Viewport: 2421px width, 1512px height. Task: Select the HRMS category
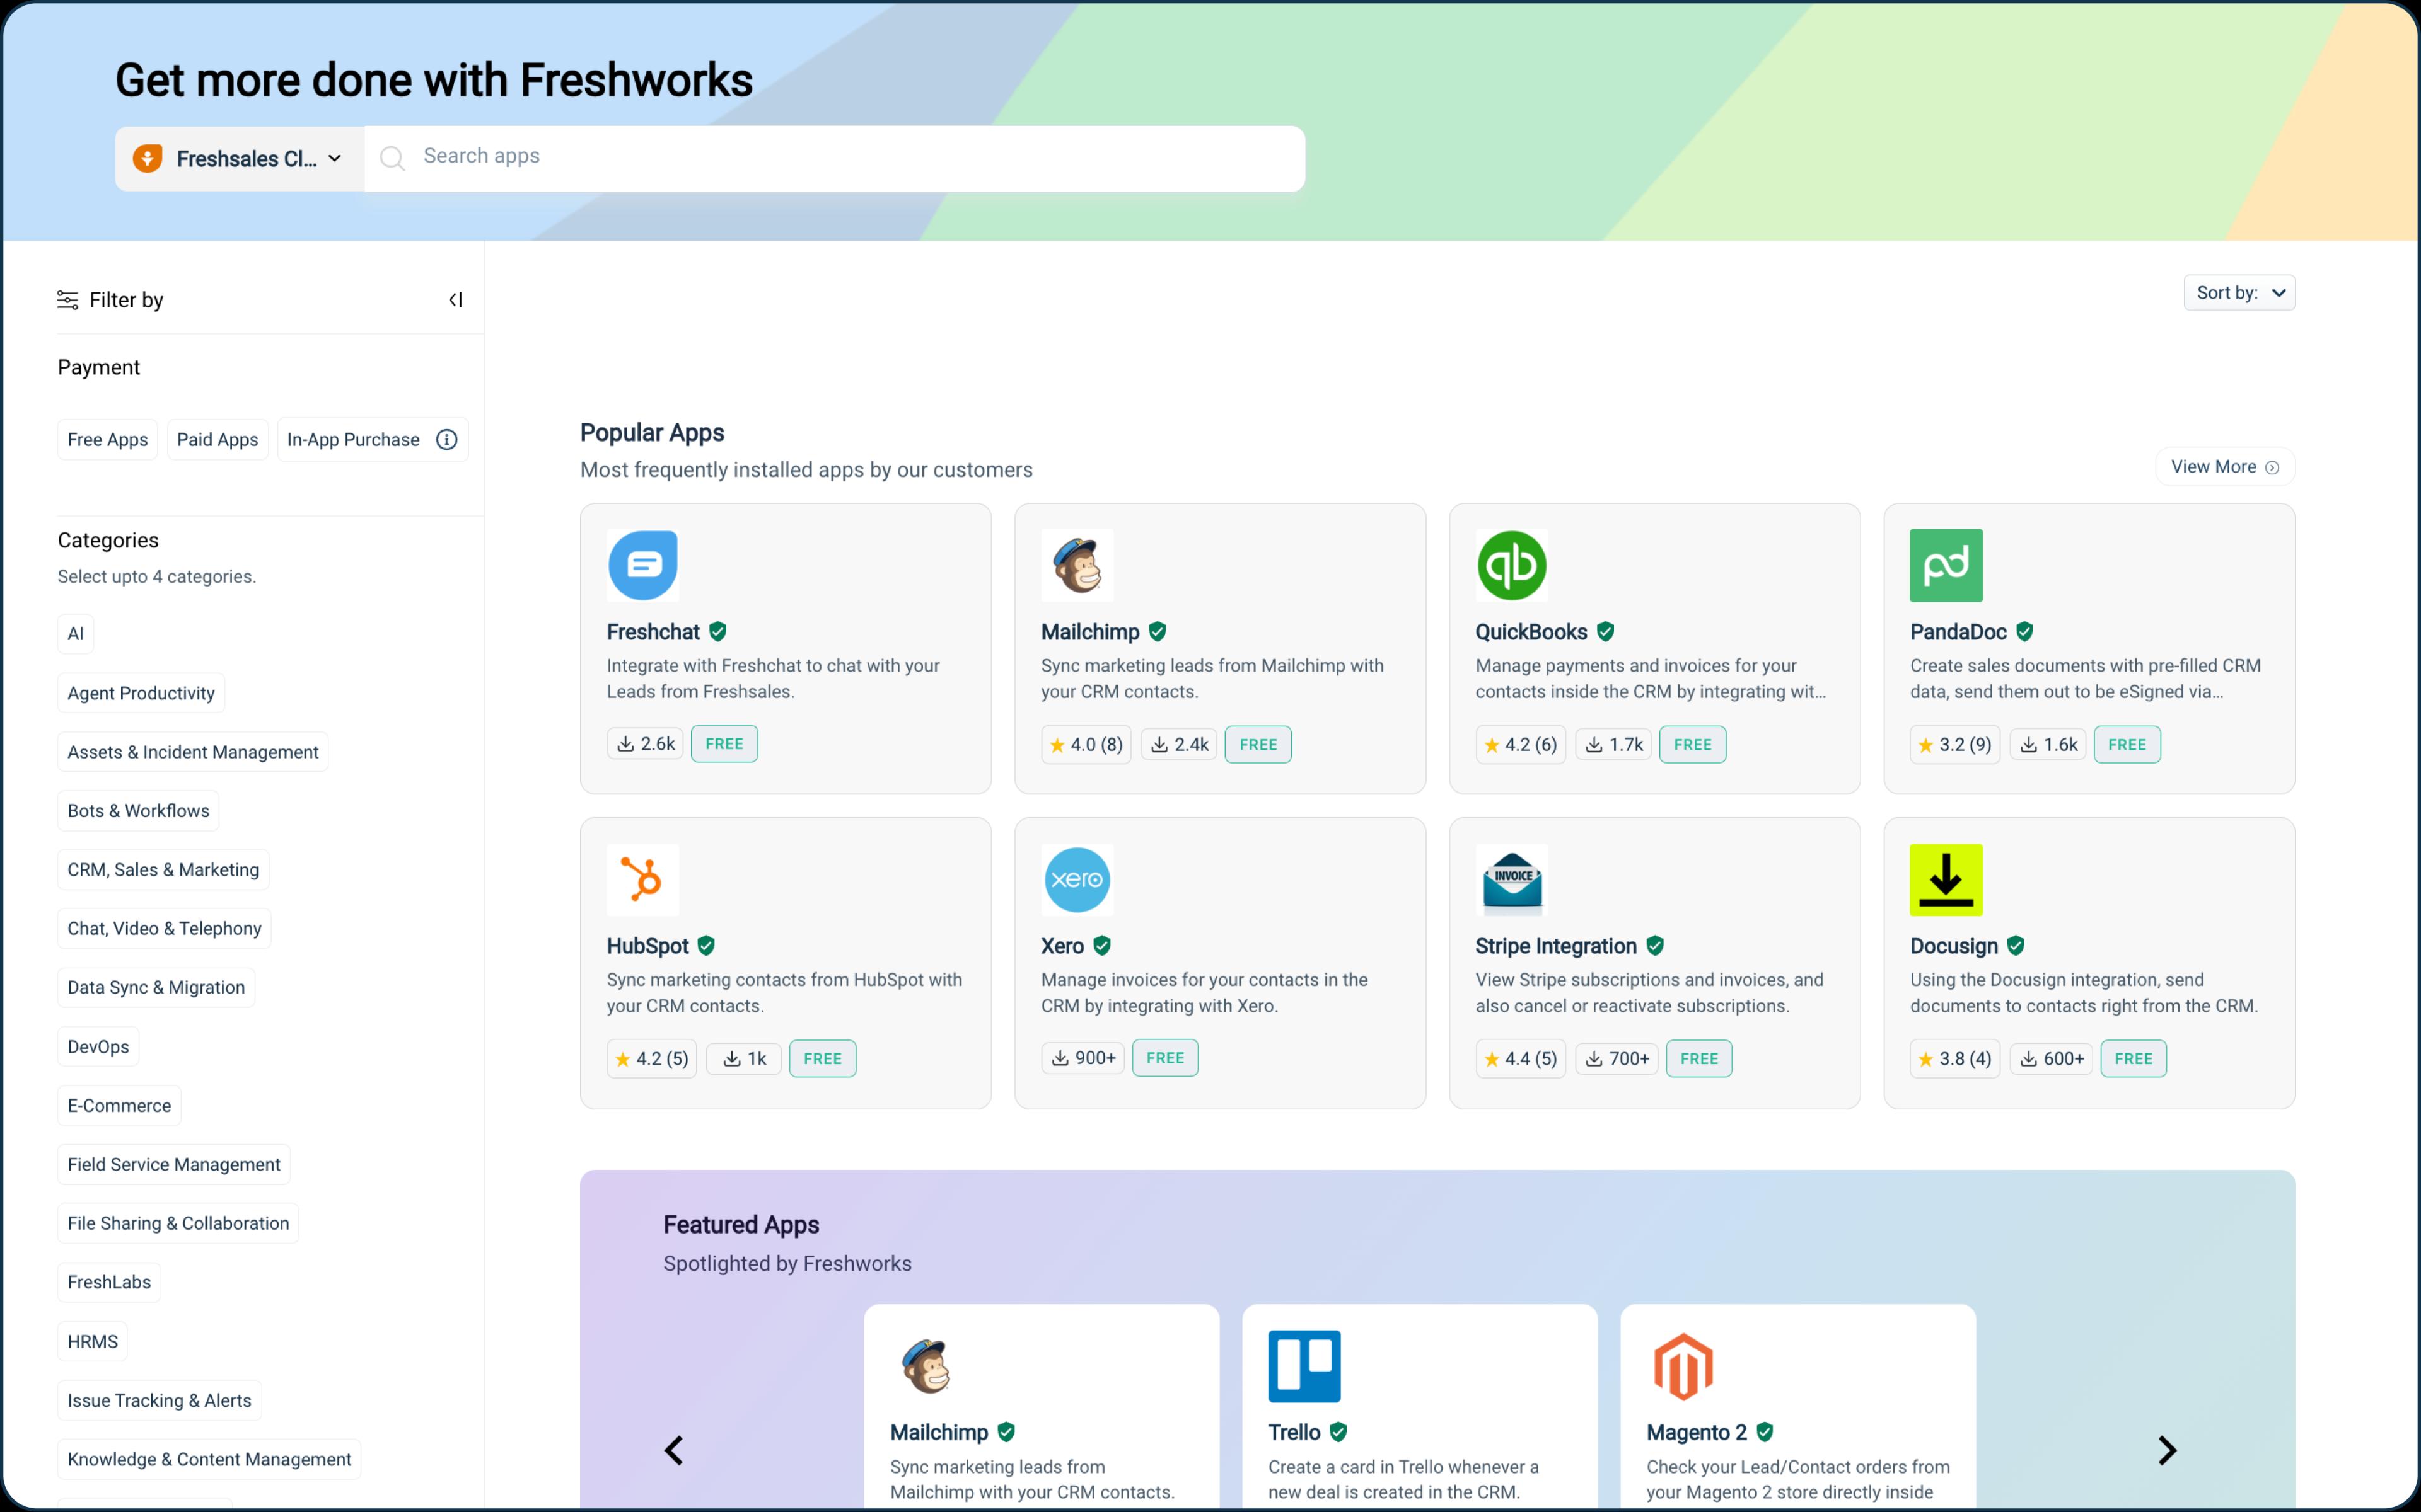pyautogui.click(x=92, y=1342)
